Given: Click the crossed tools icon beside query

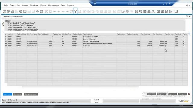Looking at the screenshot, I should click(x=3, y=25).
